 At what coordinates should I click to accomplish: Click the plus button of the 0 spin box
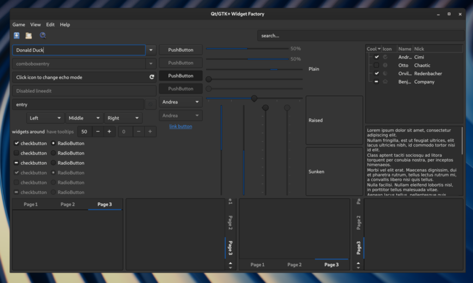point(150,131)
